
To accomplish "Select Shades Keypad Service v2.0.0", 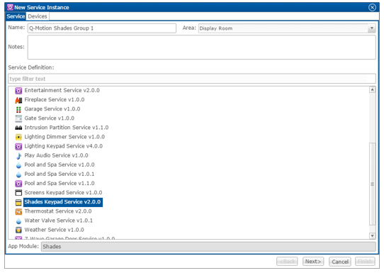I will [x=63, y=202].
